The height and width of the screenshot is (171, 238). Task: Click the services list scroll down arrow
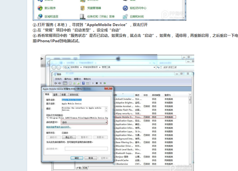[x=190, y=164]
